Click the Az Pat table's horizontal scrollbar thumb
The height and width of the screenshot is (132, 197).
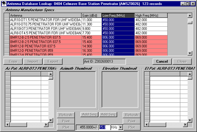coord(18,125)
